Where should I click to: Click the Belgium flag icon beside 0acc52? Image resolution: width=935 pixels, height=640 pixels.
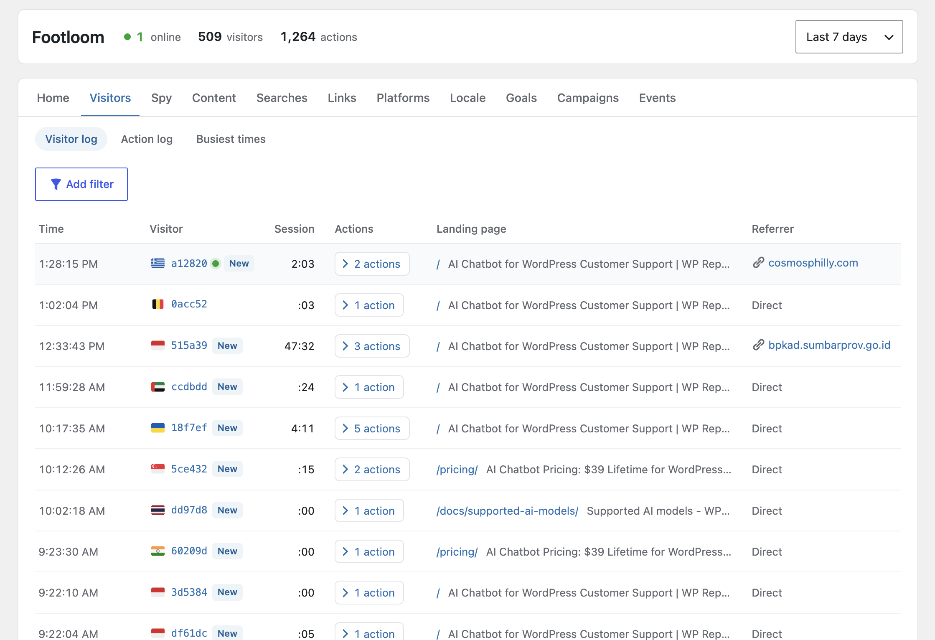[158, 304]
